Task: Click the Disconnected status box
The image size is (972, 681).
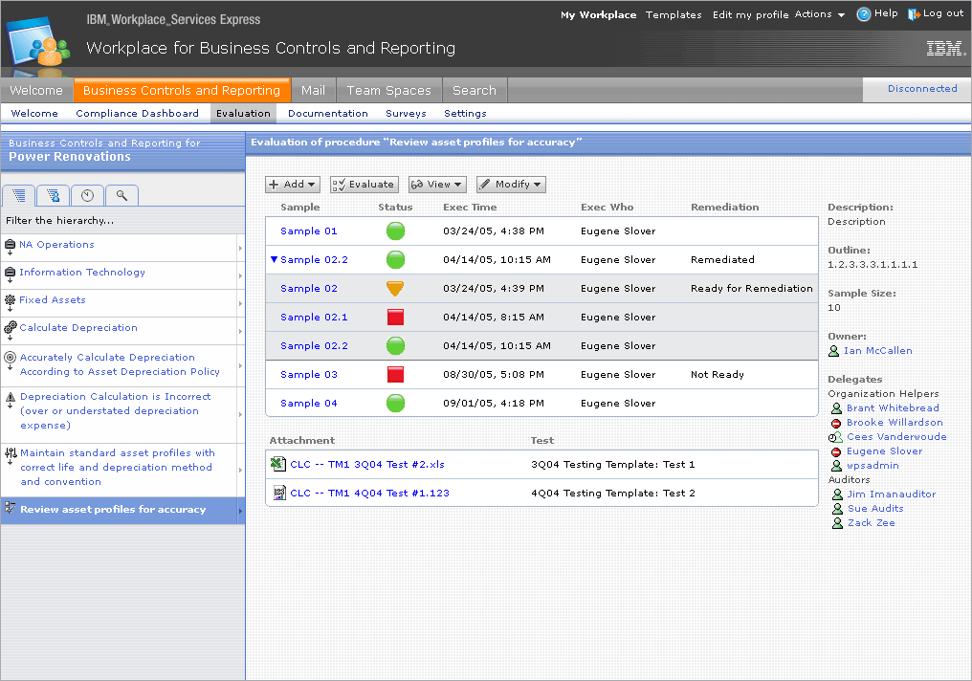Action: click(916, 89)
